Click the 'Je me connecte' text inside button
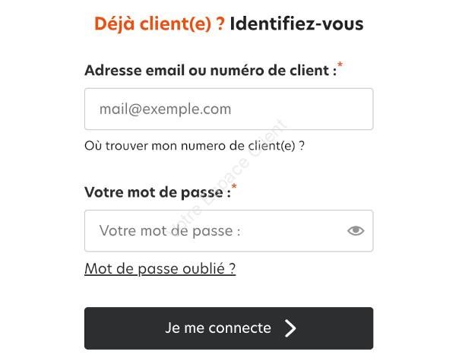The width and height of the screenshot is (456, 361). pos(218,328)
